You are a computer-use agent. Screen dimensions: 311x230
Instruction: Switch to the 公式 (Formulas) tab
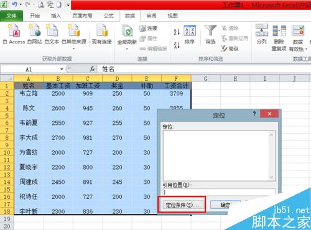[x=109, y=16]
